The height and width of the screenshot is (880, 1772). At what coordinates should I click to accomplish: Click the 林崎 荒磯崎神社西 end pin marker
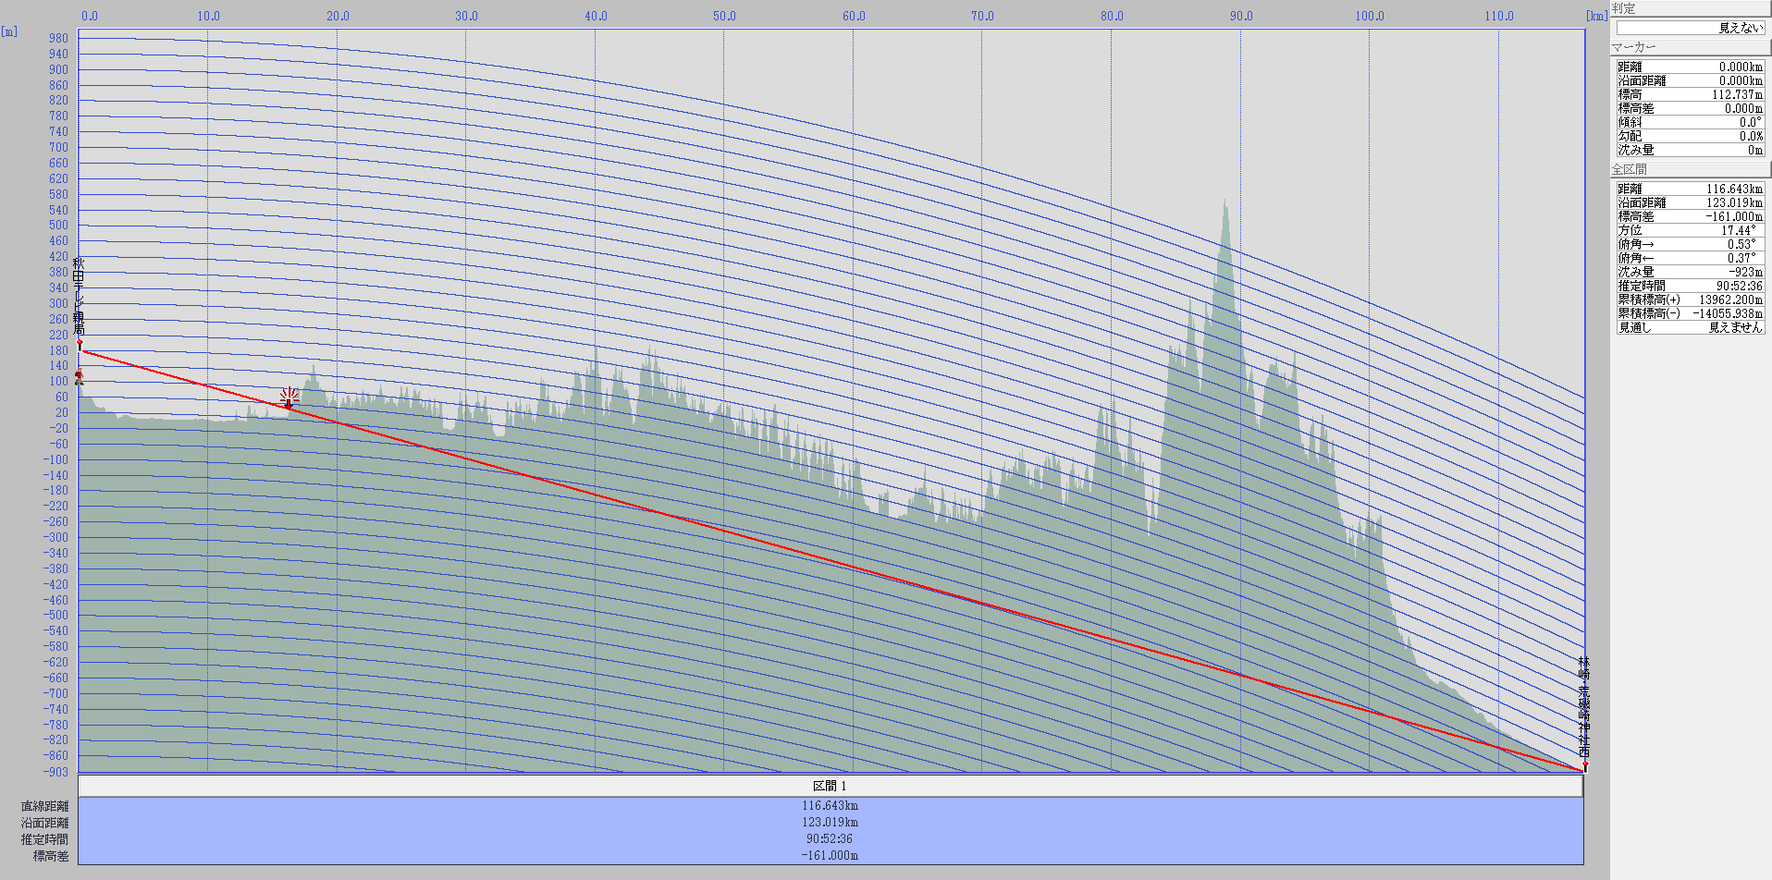pyautogui.click(x=1584, y=764)
